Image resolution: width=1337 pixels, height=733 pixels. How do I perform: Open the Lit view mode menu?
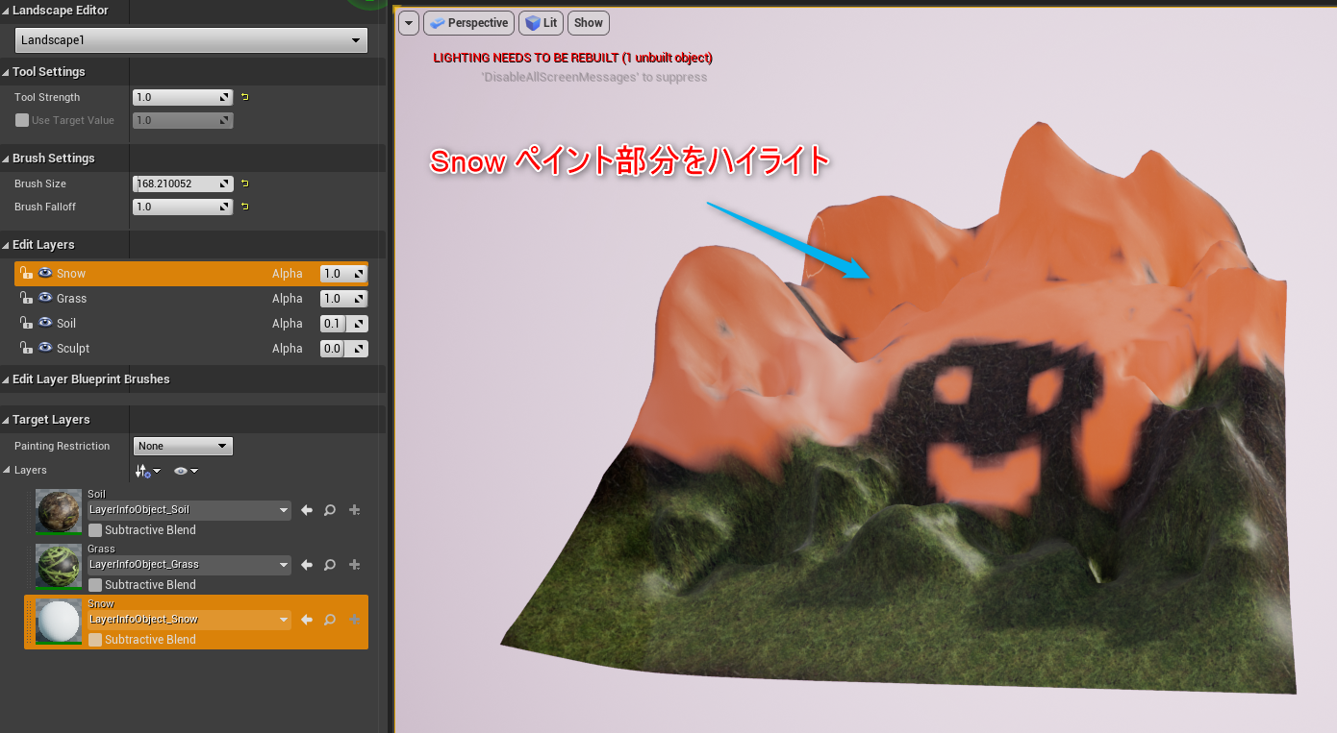coord(542,23)
